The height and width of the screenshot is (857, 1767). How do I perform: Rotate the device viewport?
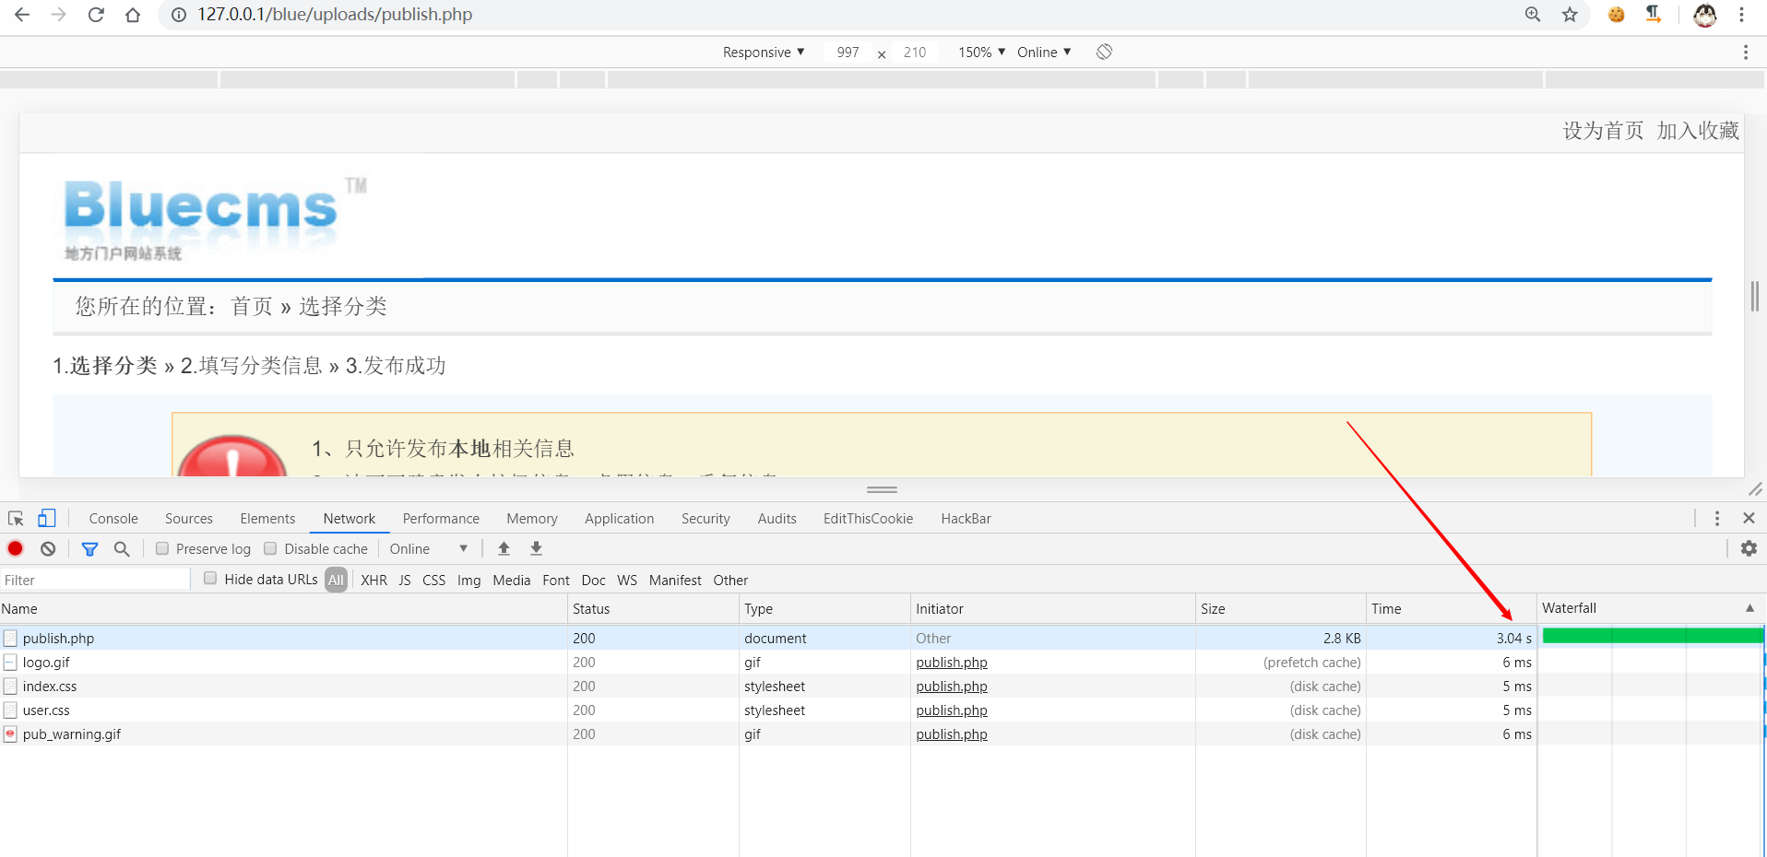click(1104, 52)
